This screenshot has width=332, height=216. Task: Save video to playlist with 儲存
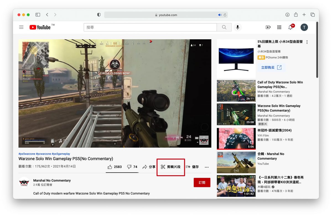(192, 167)
